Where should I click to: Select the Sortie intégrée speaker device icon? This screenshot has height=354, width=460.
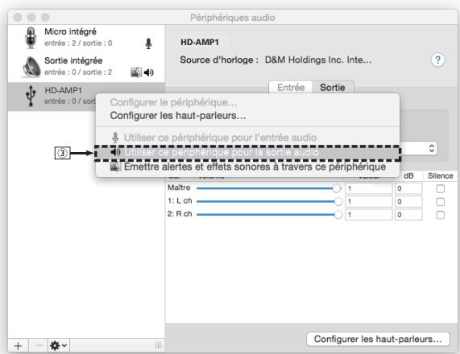31,67
